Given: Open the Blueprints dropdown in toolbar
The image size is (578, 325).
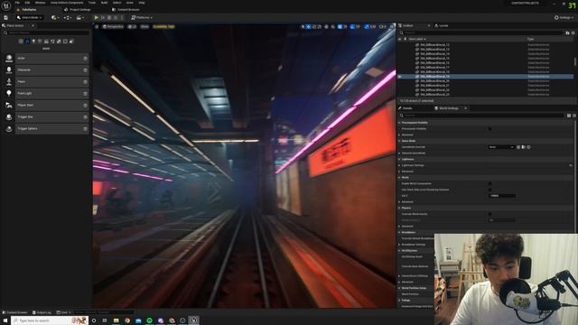Looking at the screenshot, I should point(68,18).
